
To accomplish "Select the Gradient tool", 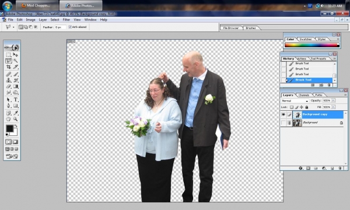I will click(x=15, y=86).
